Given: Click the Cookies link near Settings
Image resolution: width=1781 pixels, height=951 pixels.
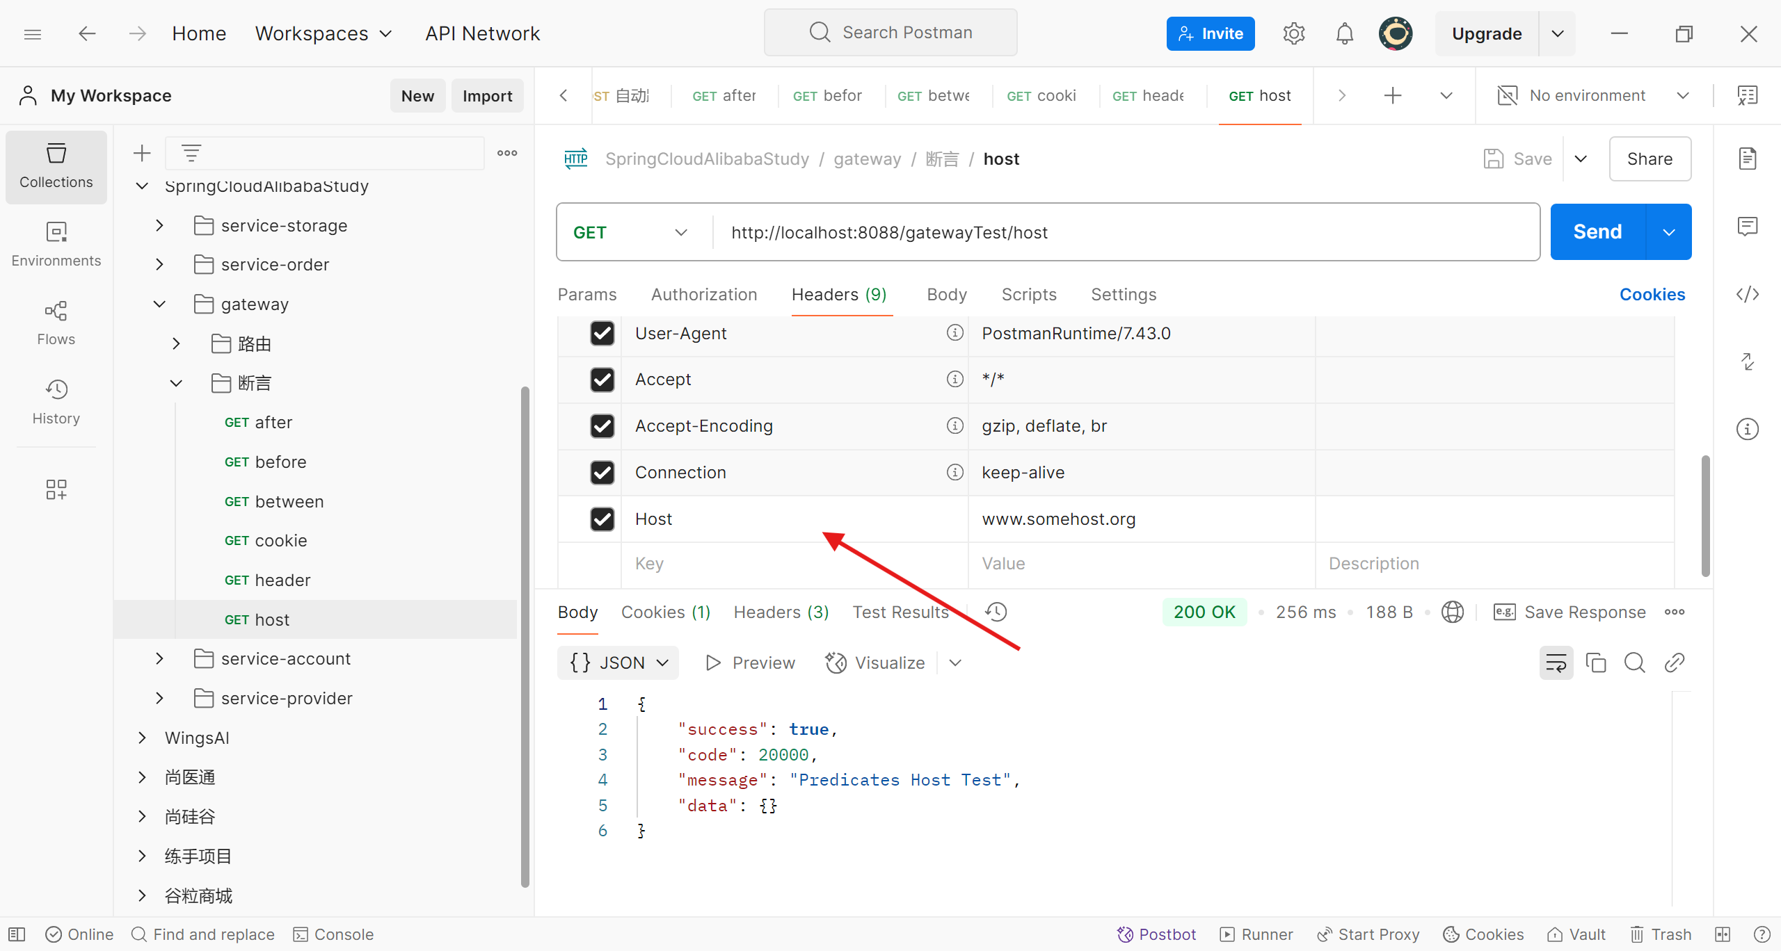Looking at the screenshot, I should point(1652,294).
